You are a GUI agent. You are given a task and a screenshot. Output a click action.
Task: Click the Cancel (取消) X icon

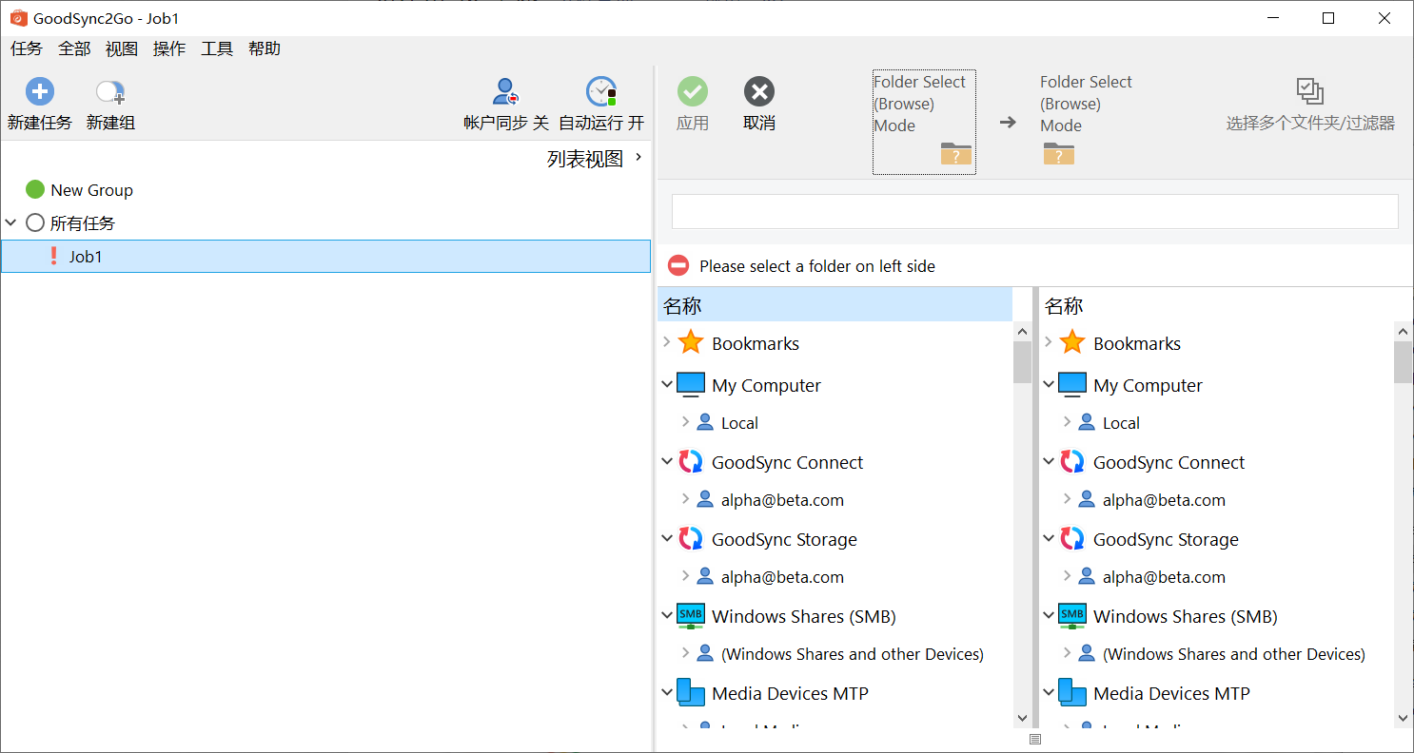coord(758,92)
